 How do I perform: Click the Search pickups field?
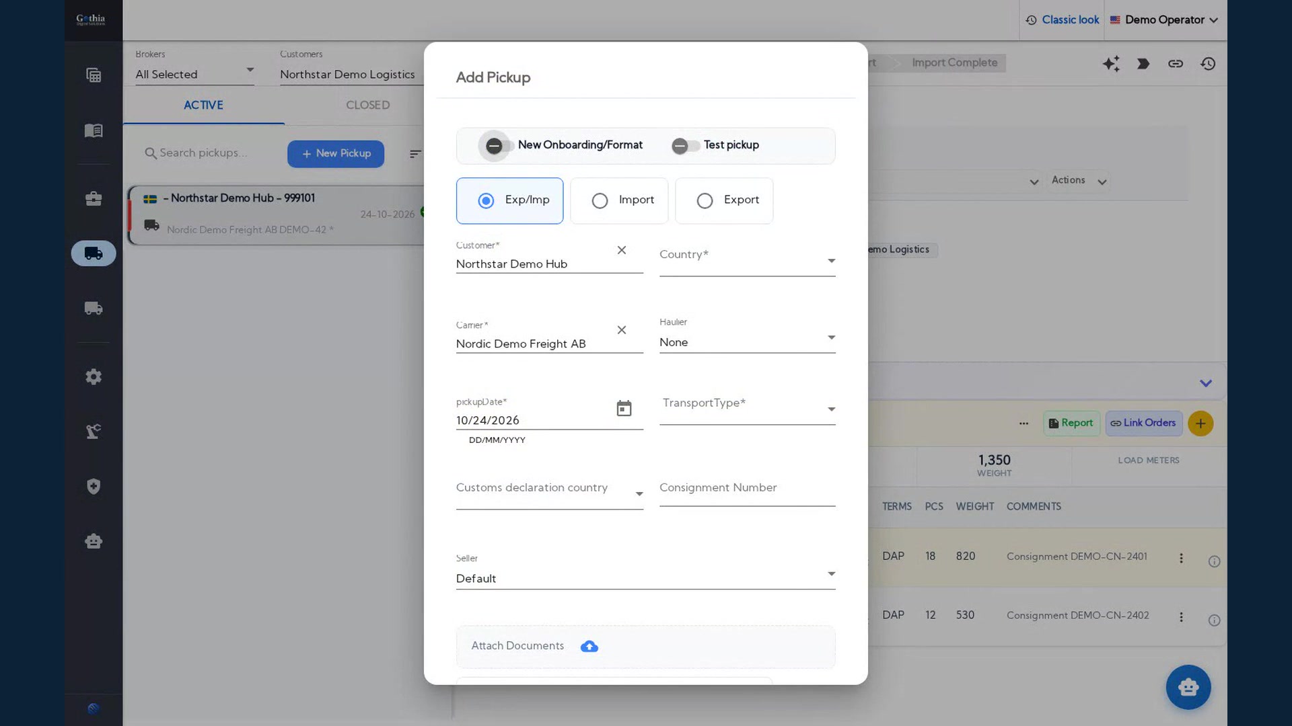[209, 153]
